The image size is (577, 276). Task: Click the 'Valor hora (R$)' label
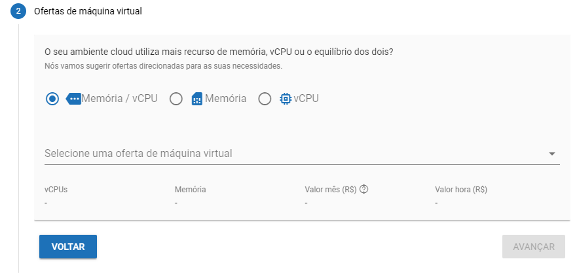point(461,190)
